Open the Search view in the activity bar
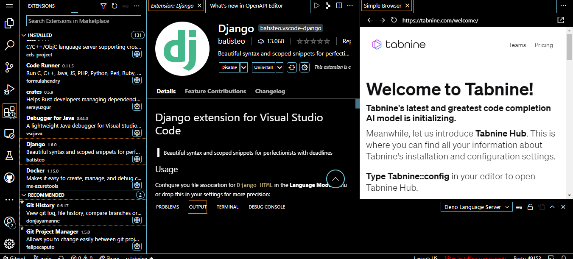Screen dimensions: 573x259 (9, 45)
